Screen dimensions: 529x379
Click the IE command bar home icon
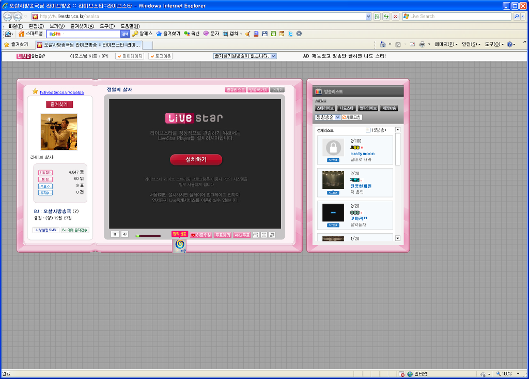click(x=383, y=44)
